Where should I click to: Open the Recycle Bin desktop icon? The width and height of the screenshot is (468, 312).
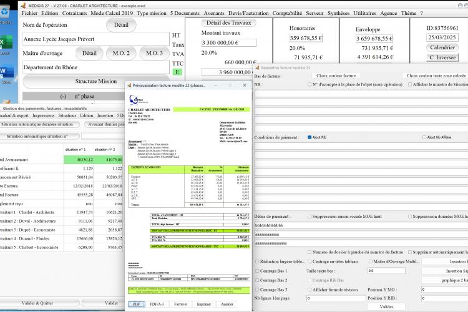pyautogui.click(x=6, y=15)
